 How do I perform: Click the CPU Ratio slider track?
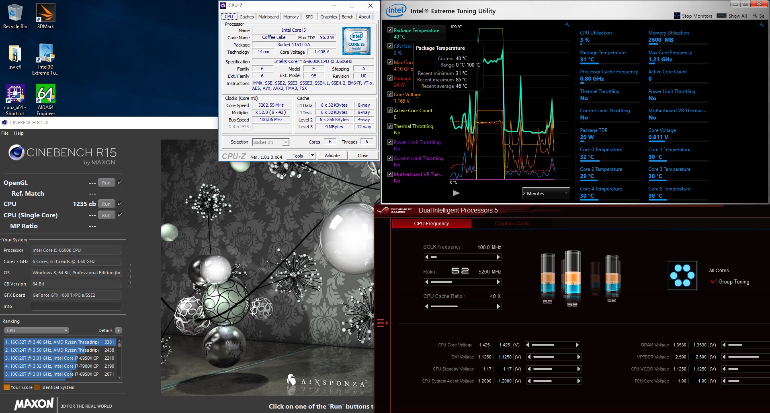(x=463, y=282)
